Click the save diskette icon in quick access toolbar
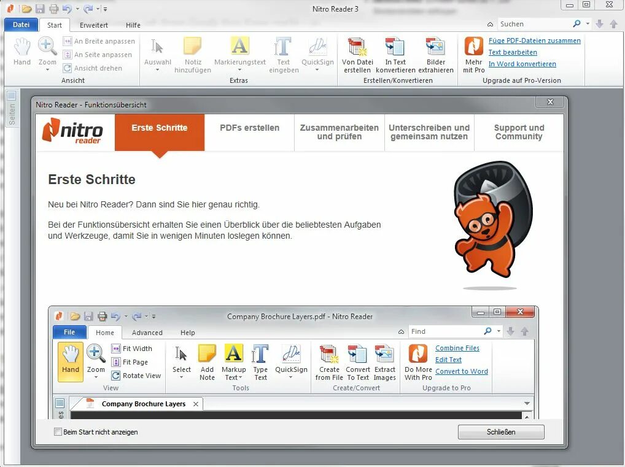Viewport: 625px width, 467px height. click(x=40, y=9)
